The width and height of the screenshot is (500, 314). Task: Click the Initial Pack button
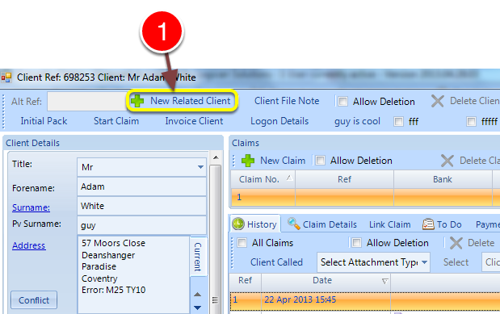tap(44, 121)
